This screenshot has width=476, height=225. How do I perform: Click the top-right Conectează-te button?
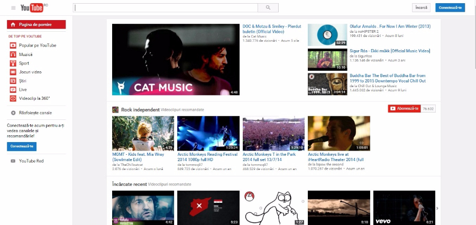coord(450,7)
